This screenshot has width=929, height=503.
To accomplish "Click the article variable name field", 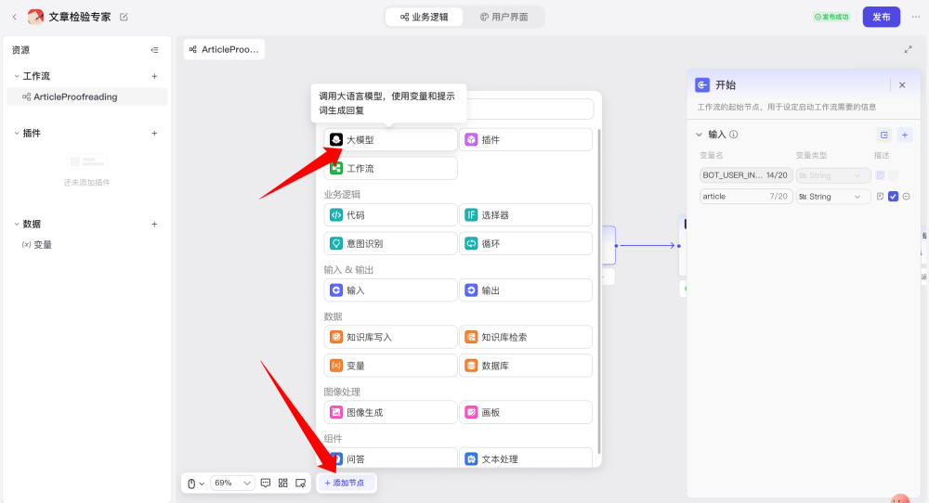I will click(746, 197).
